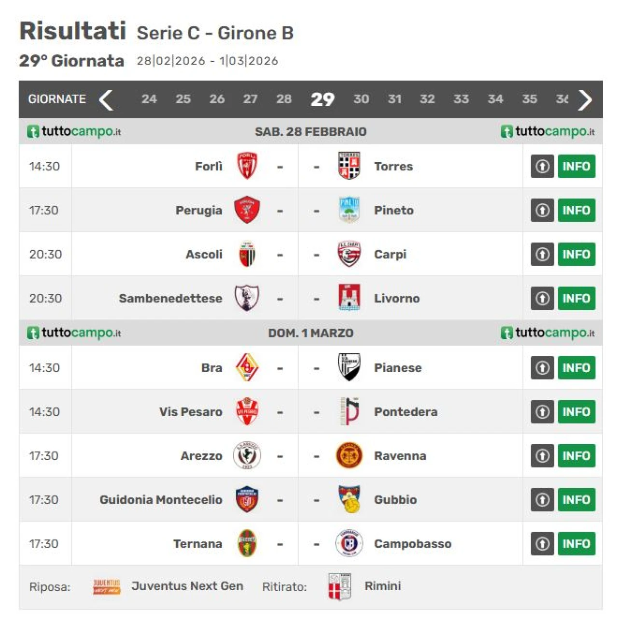The width and height of the screenshot is (618, 621).
Task: Click the Ravenna round crest
Action: coord(349,455)
